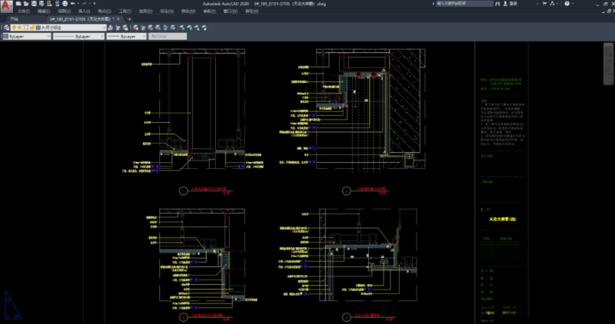The image size is (615, 324).
Task: Click the Undo arrow in quick access toolbar
Action: [71, 4]
